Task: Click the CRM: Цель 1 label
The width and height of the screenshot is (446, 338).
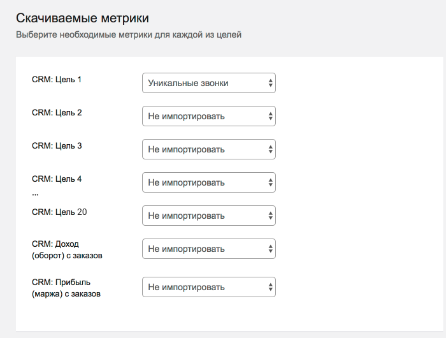Action: (x=57, y=80)
